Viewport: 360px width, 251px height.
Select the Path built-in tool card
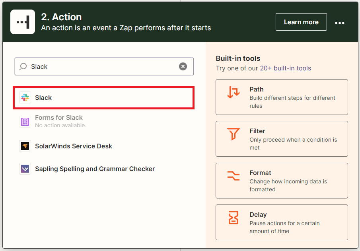[x=282, y=97]
